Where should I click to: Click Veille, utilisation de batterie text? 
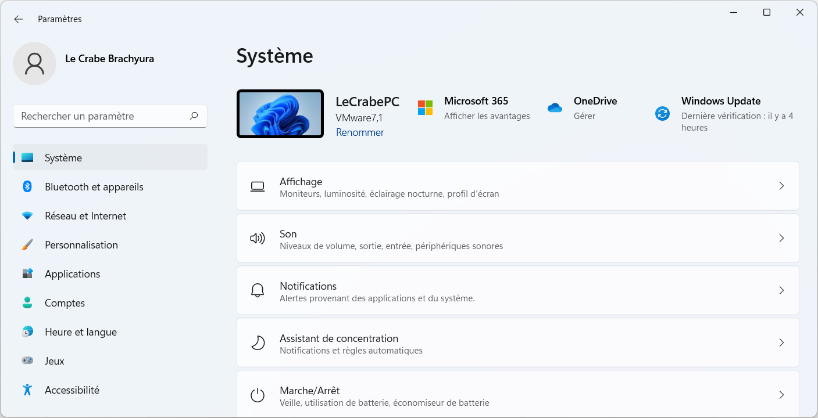pyautogui.click(x=384, y=403)
